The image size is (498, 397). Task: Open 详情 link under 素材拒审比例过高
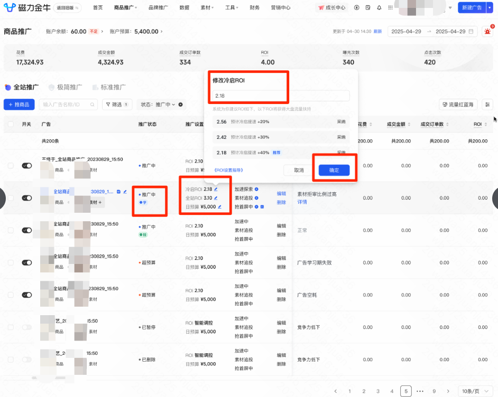302,202
